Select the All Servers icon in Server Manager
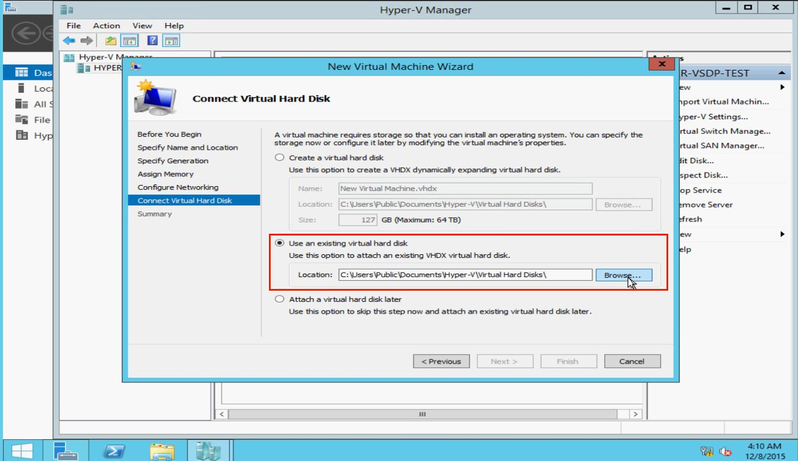798x461 pixels. tap(22, 104)
